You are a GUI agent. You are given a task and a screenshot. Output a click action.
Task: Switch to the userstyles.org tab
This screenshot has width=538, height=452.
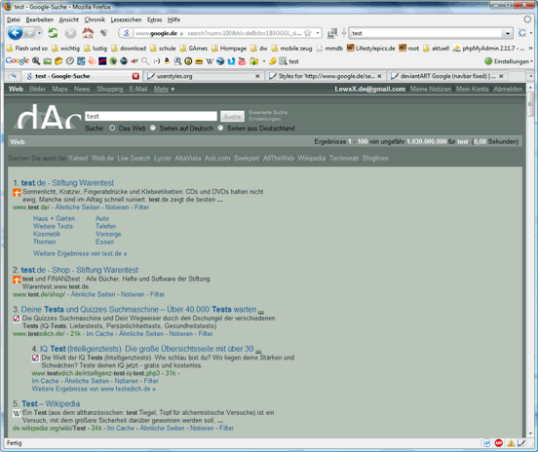[204, 76]
